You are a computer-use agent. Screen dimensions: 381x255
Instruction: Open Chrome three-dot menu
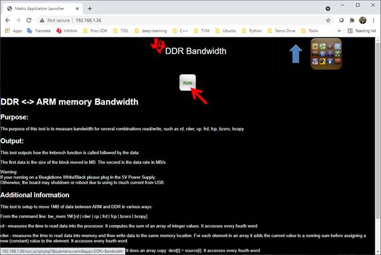point(373,20)
